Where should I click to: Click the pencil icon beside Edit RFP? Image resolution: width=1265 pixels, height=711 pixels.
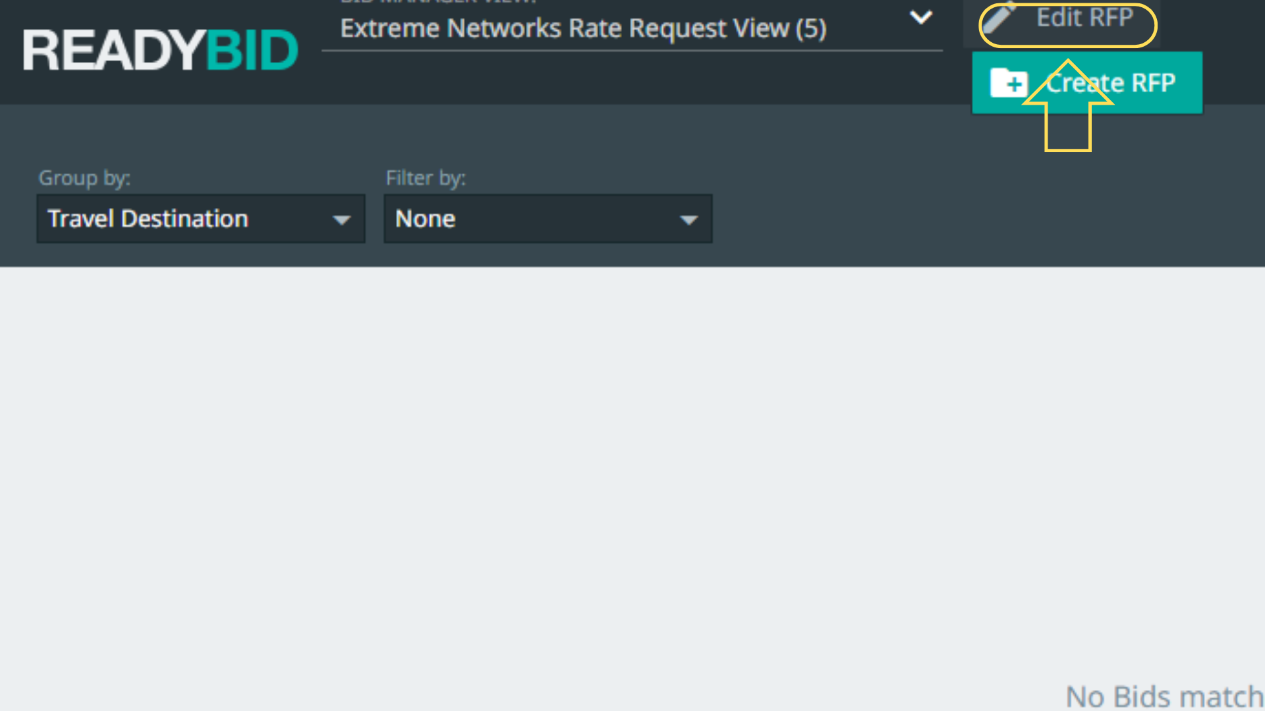[x=999, y=17]
